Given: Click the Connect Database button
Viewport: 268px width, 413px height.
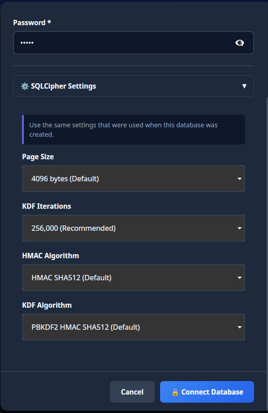Looking at the screenshot, I should click(x=207, y=391).
